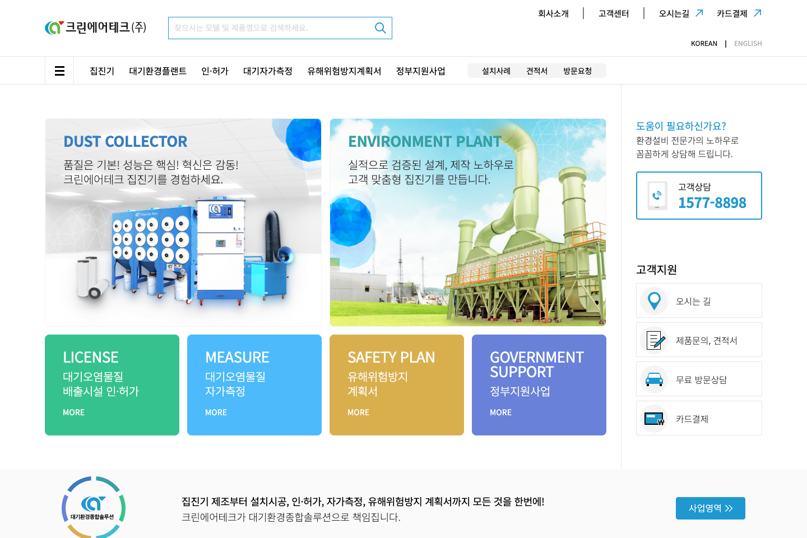
Task: Click 도움이 필요하신가요? heading
Action: (x=681, y=126)
